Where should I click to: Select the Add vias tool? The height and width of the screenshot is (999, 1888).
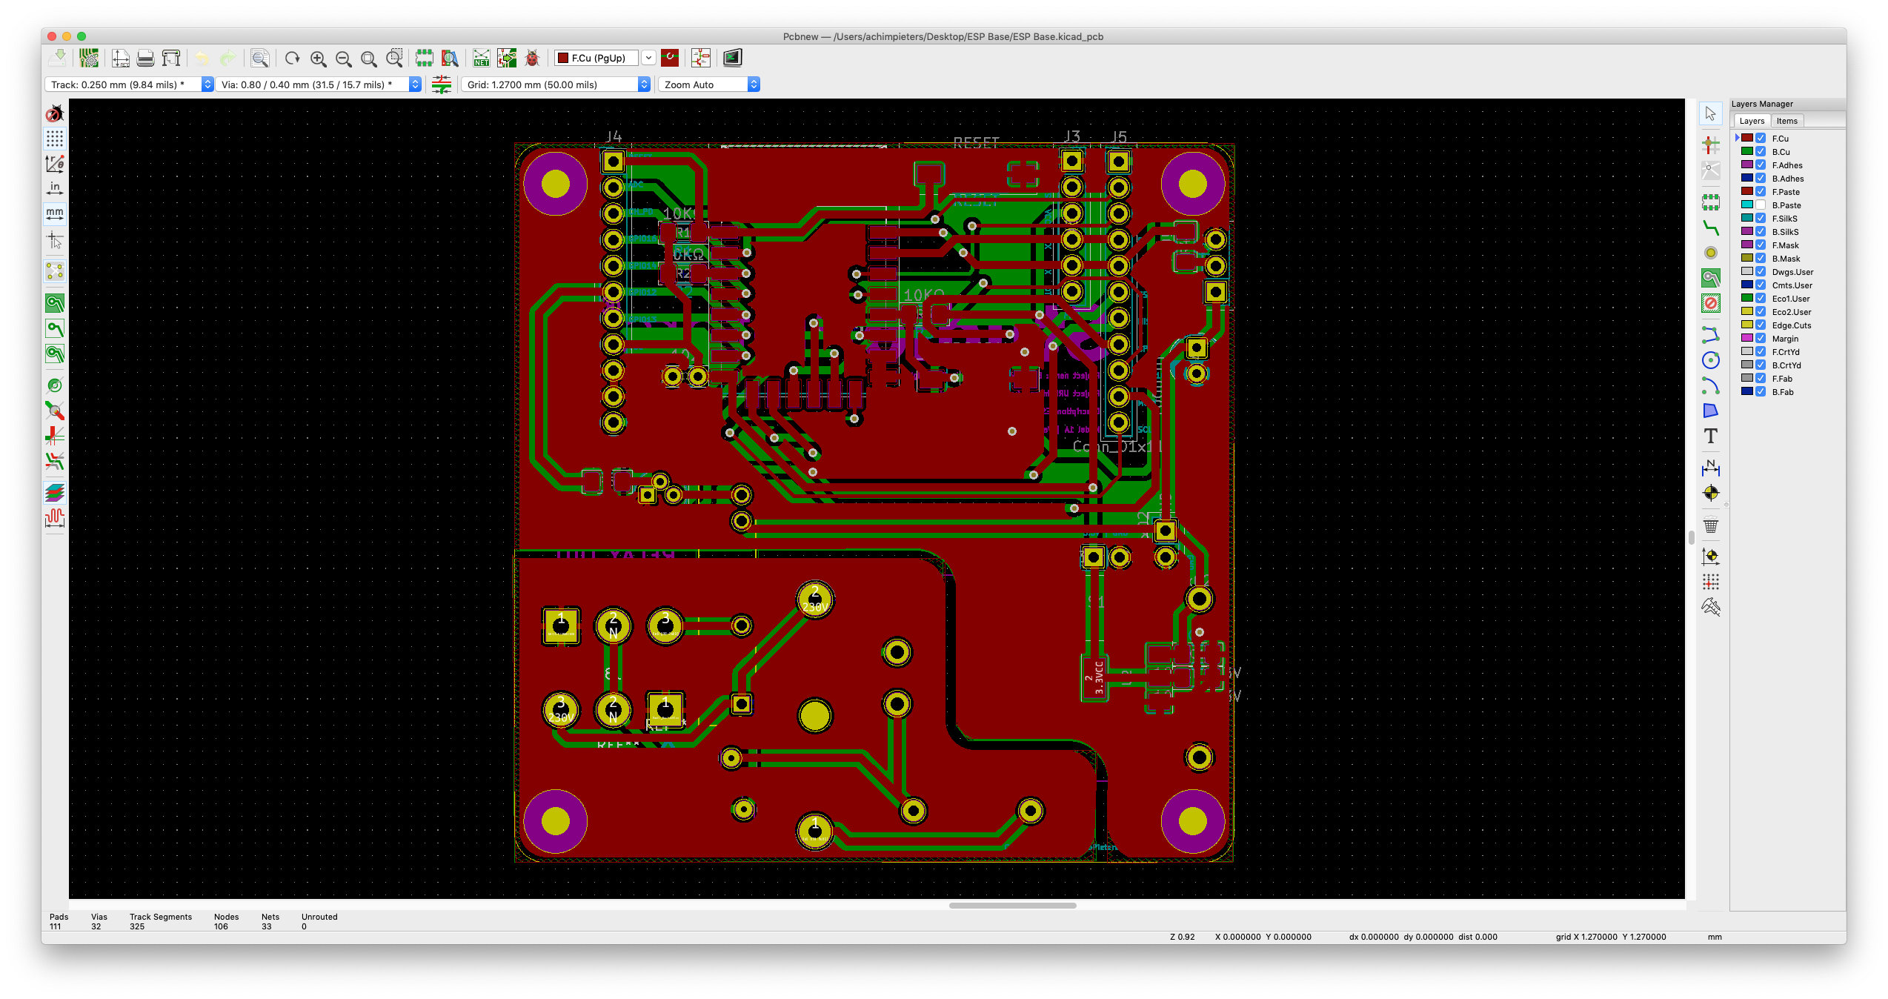point(1710,253)
